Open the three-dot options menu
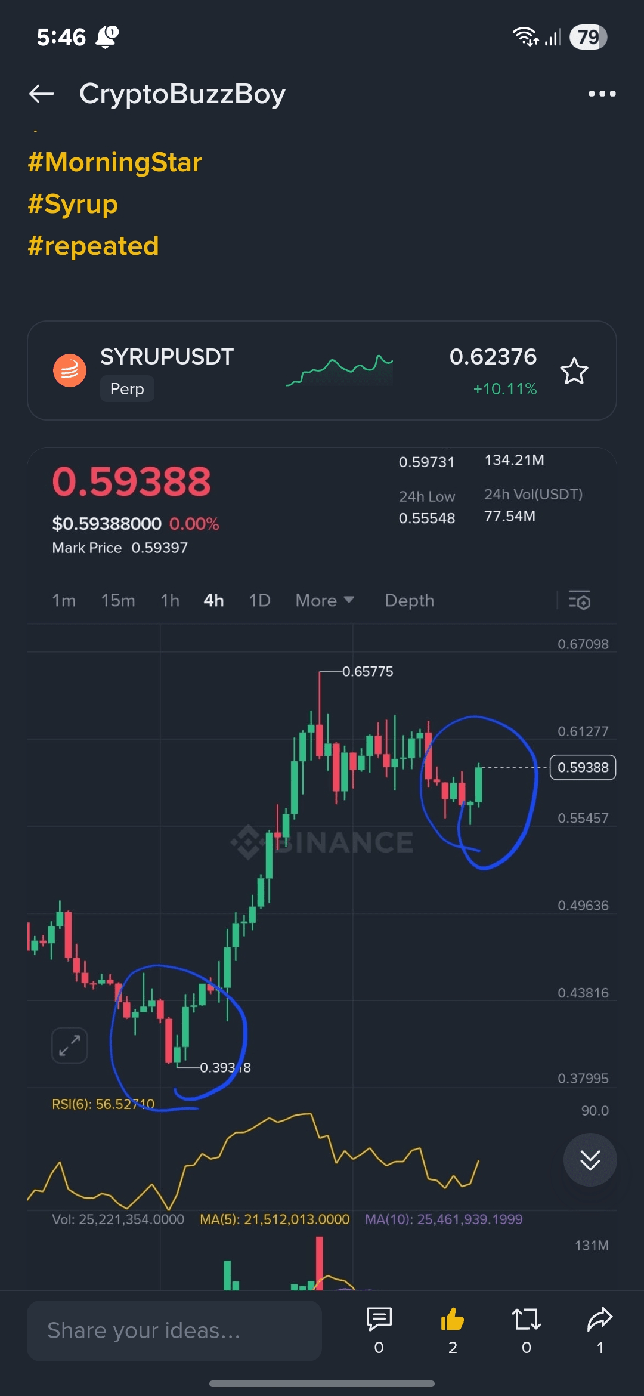The image size is (644, 1396). pos(602,94)
